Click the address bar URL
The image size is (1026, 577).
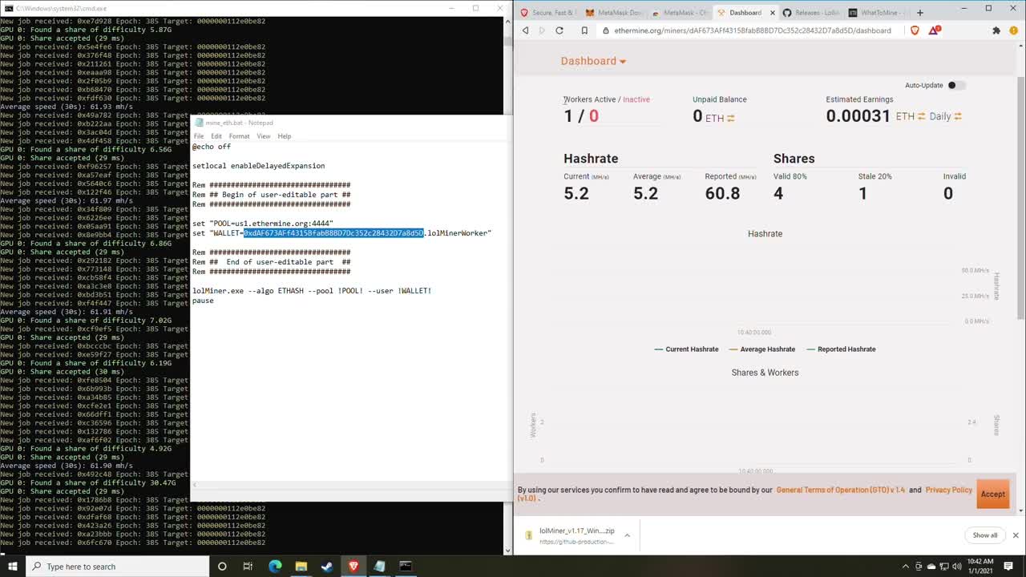752,30
